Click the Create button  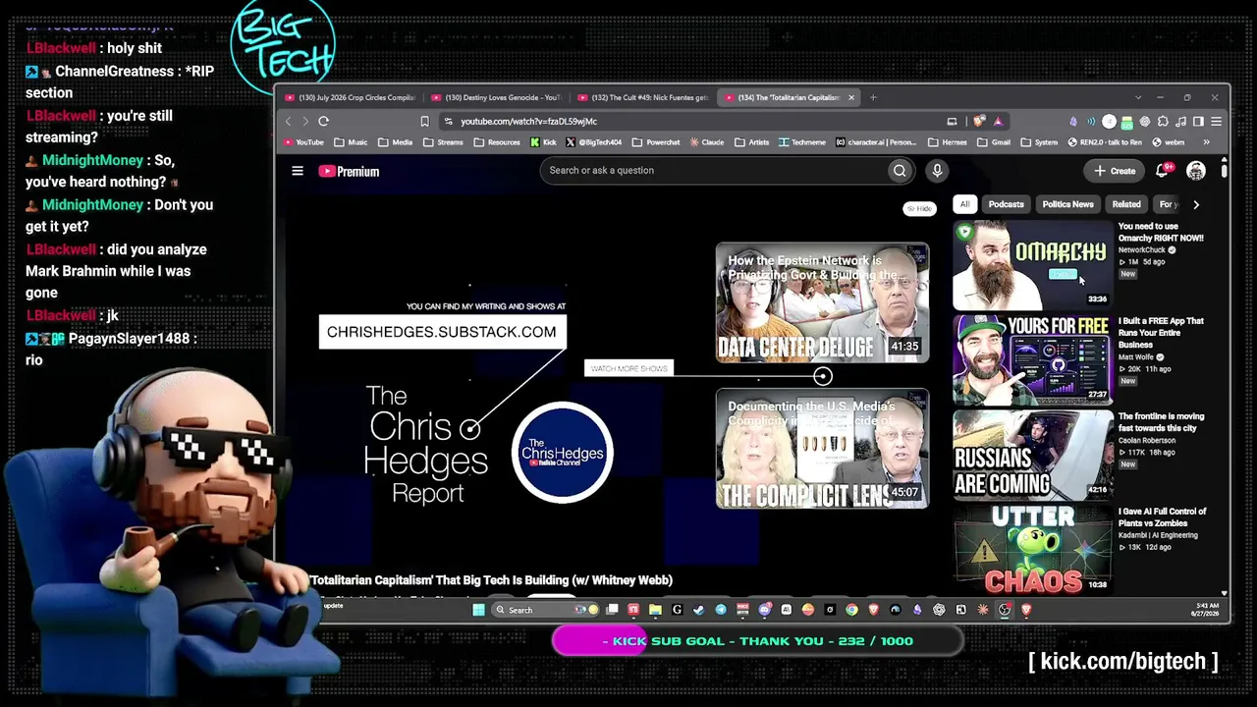(x=1115, y=171)
